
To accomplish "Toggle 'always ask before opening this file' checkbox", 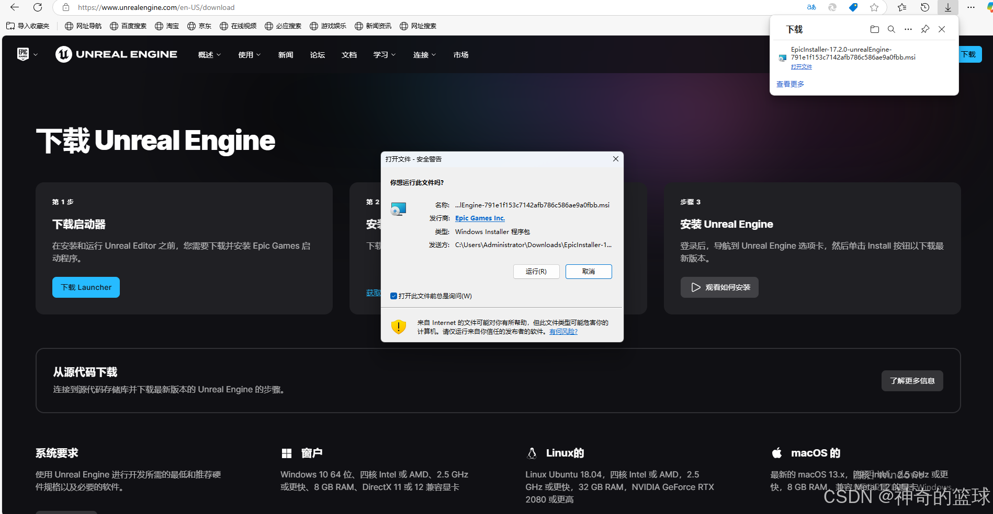I will tap(393, 296).
